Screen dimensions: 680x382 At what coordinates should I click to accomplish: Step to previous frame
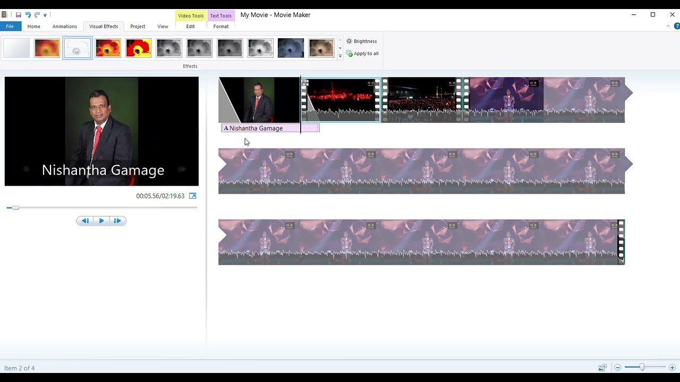tap(84, 221)
